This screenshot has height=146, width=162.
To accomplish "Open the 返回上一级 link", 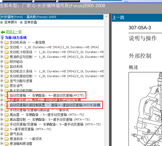I will click(14, 32).
